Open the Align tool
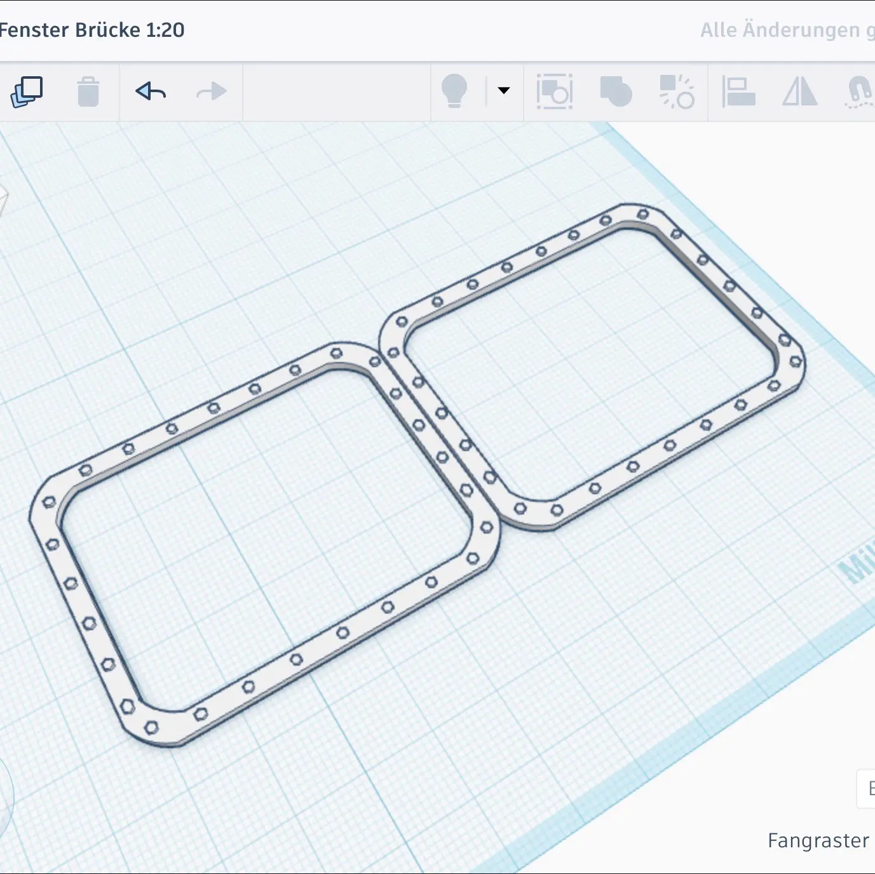Viewport: 875px width, 874px height. click(x=738, y=91)
